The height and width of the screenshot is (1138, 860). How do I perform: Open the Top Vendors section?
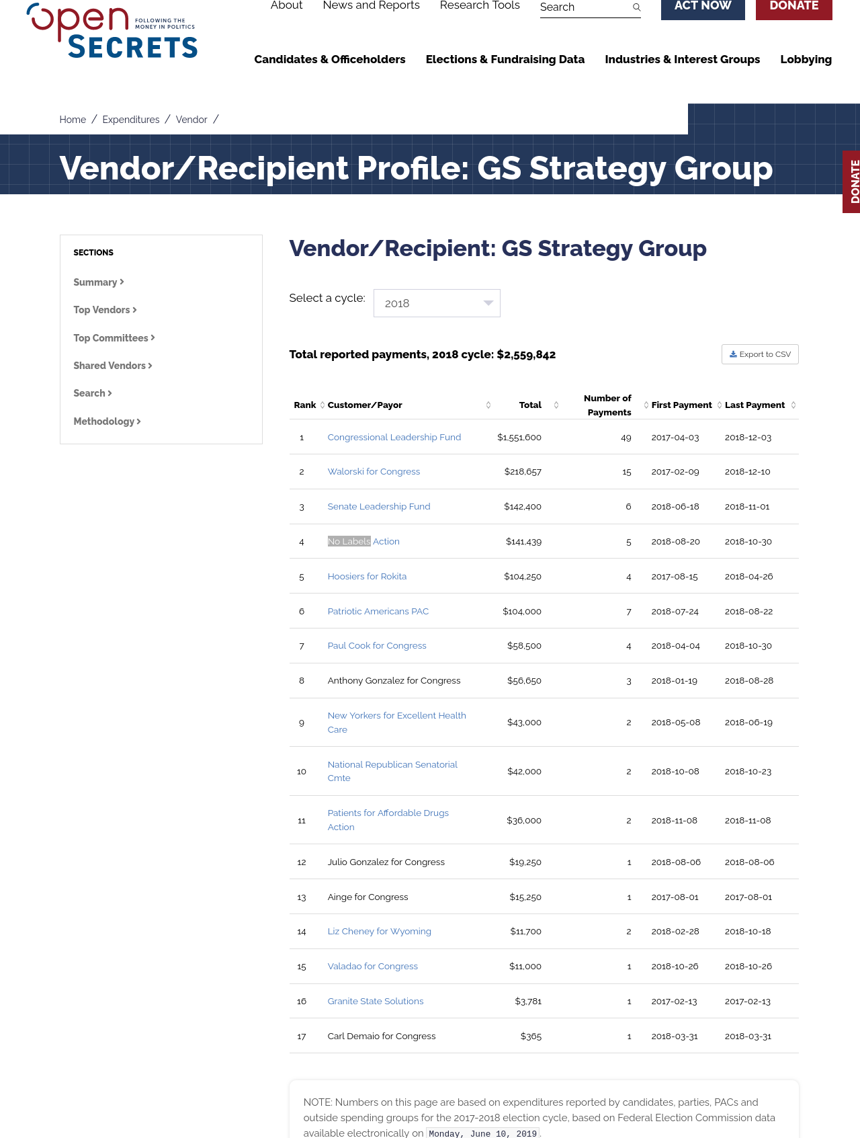(x=105, y=310)
